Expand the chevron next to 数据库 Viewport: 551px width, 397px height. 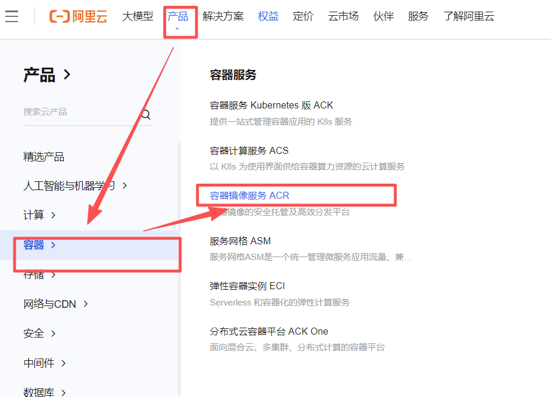tap(64, 392)
